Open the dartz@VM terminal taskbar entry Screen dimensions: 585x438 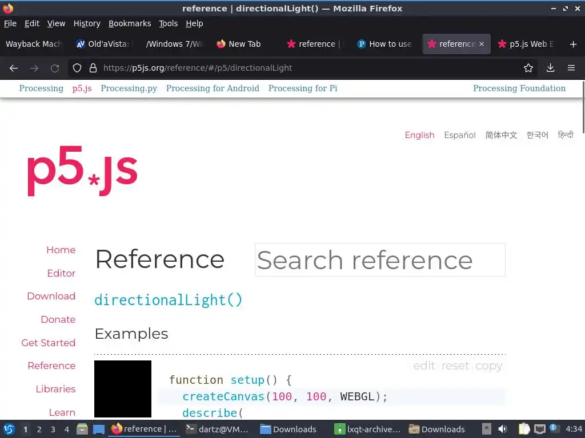[x=218, y=429]
